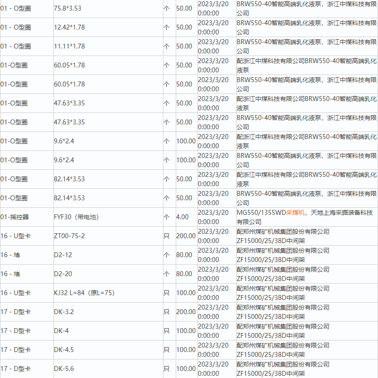The width and height of the screenshot is (378, 378).
Task: Select quantity 50.00 in the 75.8*3.53 row
Action: pos(186,8)
